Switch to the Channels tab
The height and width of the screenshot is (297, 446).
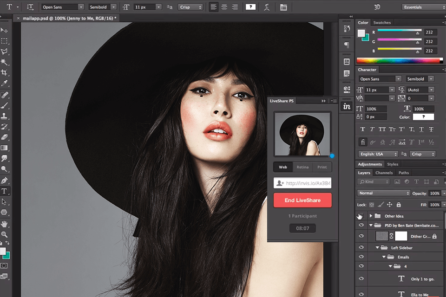coord(384,173)
